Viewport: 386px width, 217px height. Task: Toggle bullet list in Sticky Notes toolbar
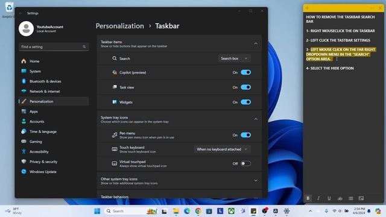pyautogui.click(x=350, y=198)
